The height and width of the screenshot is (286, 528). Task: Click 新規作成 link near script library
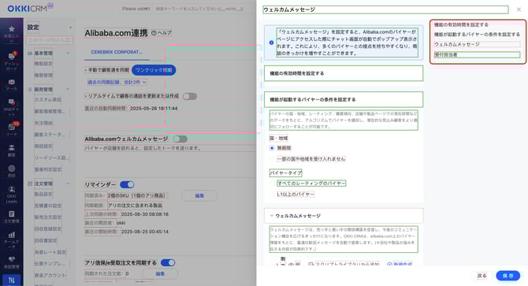coord(400,264)
